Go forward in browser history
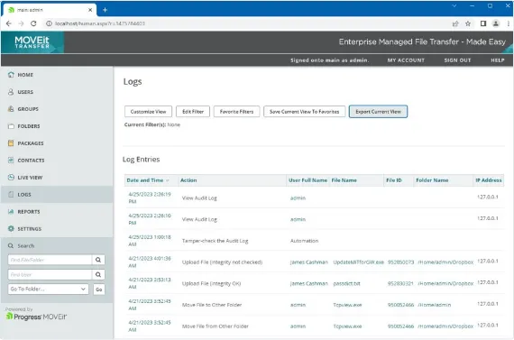 click(21, 23)
